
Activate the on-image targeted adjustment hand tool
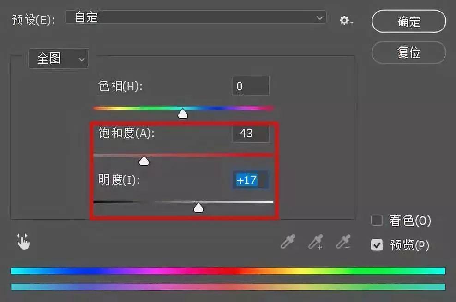pyautogui.click(x=23, y=241)
